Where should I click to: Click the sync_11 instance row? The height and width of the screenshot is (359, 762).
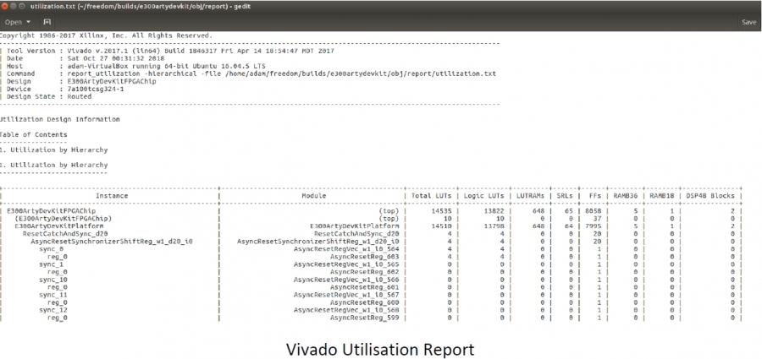53,295
